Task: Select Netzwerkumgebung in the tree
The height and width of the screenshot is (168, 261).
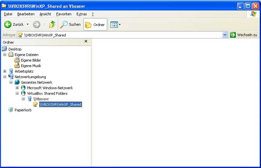Action: pyautogui.click(x=30, y=77)
